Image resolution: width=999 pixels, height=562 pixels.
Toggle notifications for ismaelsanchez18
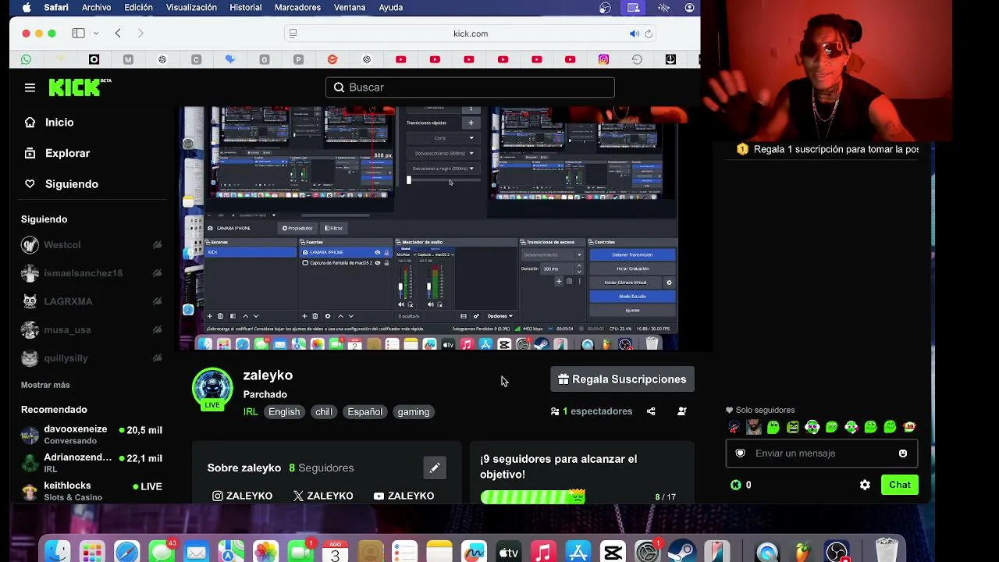point(157,273)
